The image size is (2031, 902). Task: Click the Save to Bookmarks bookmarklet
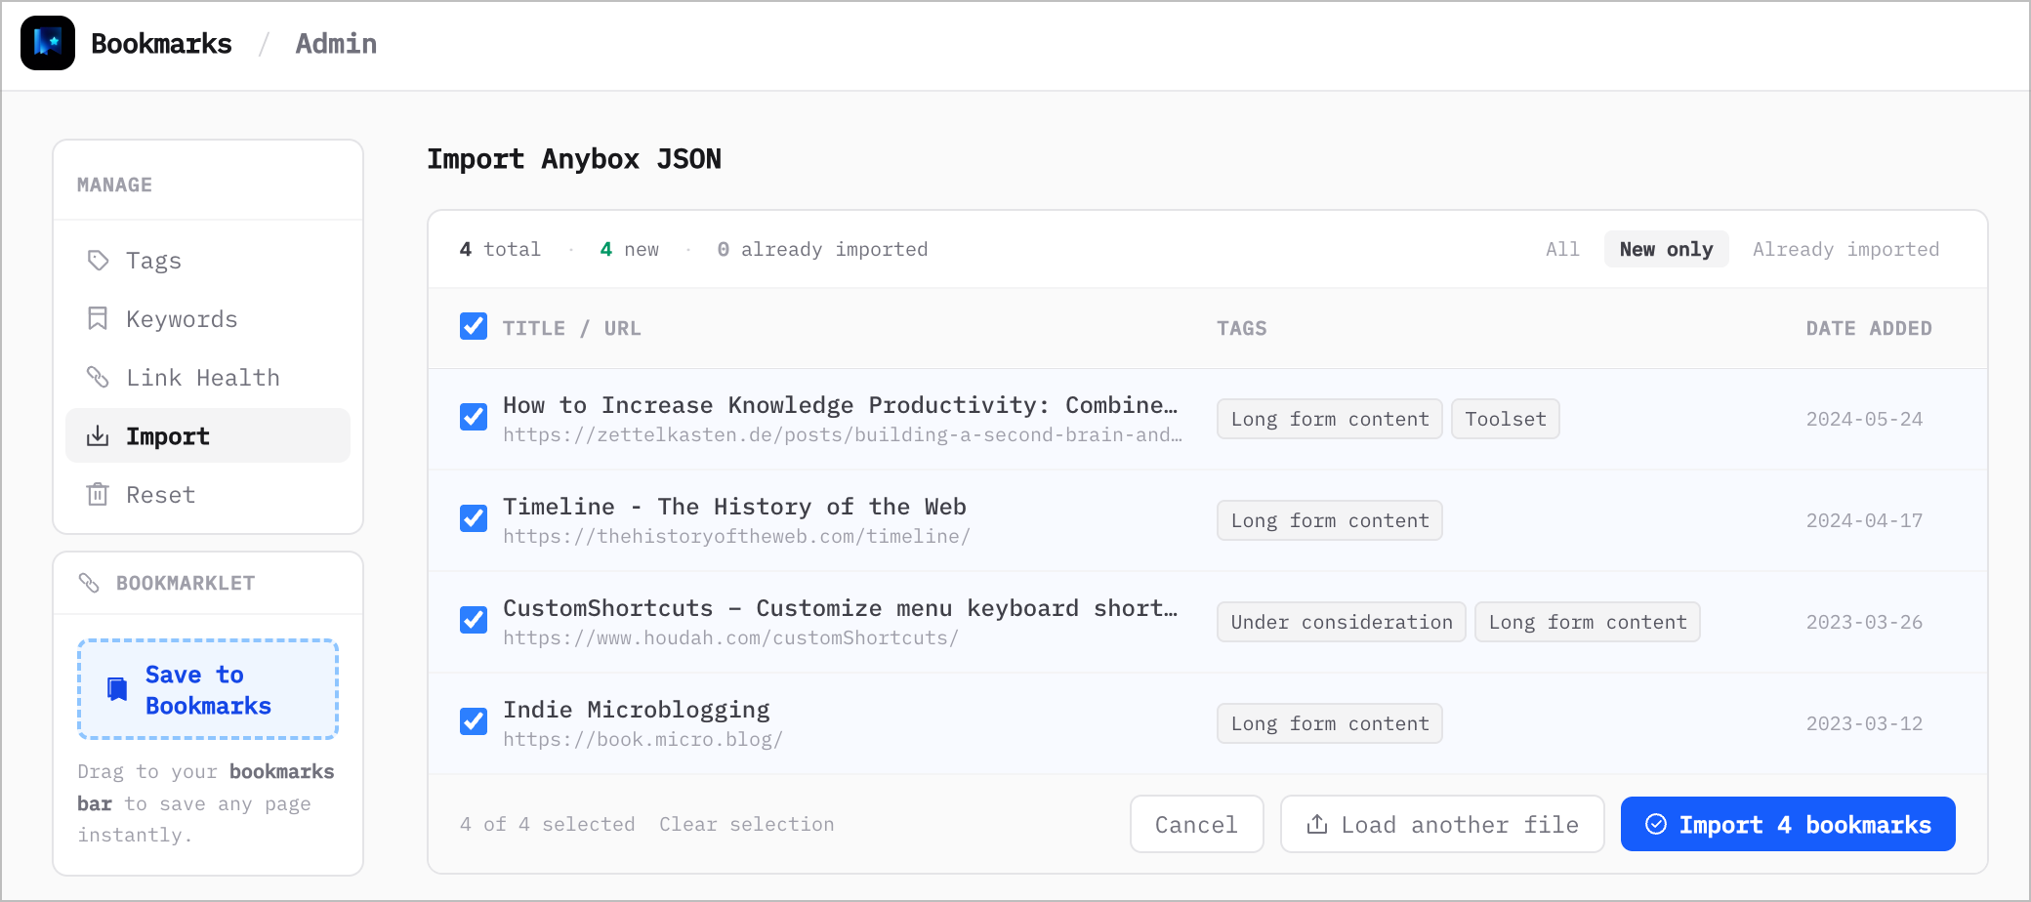coord(208,689)
